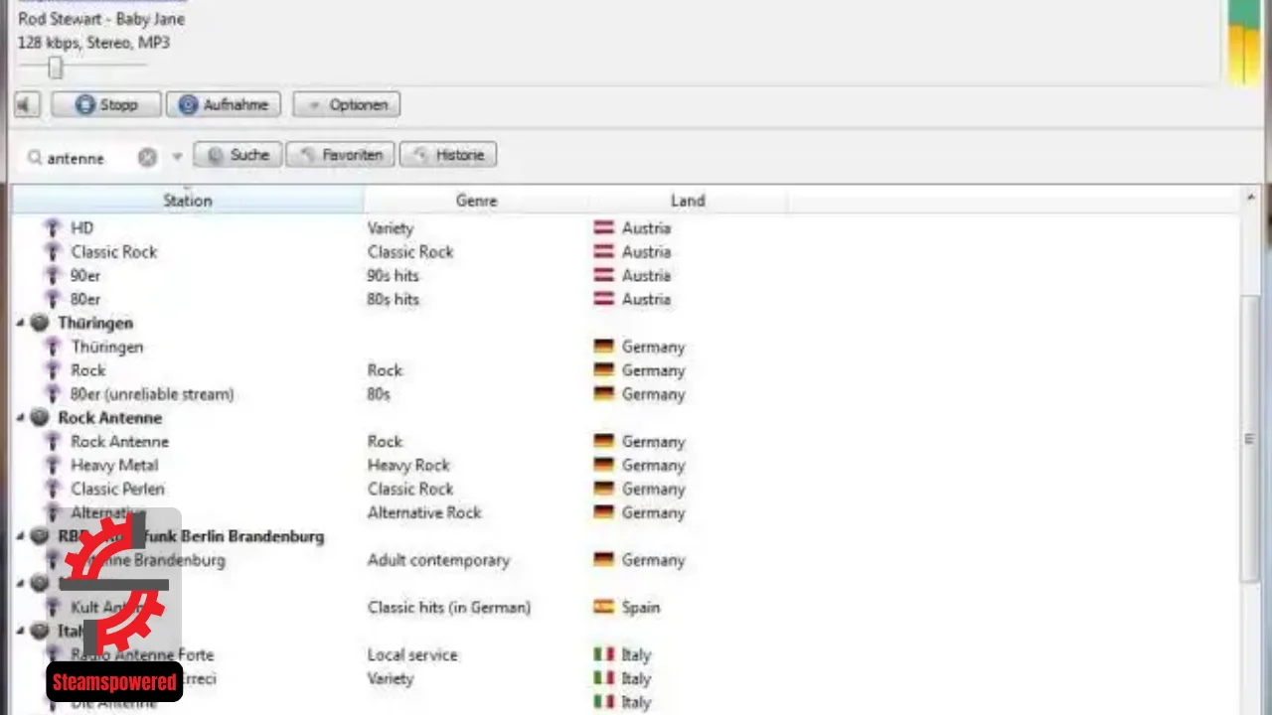Open the search options dropdown arrow

click(177, 157)
